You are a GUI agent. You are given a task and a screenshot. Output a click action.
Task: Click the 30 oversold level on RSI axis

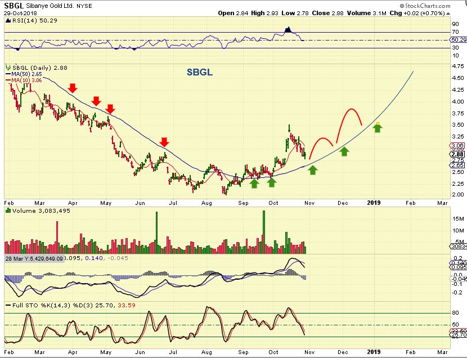point(455,48)
